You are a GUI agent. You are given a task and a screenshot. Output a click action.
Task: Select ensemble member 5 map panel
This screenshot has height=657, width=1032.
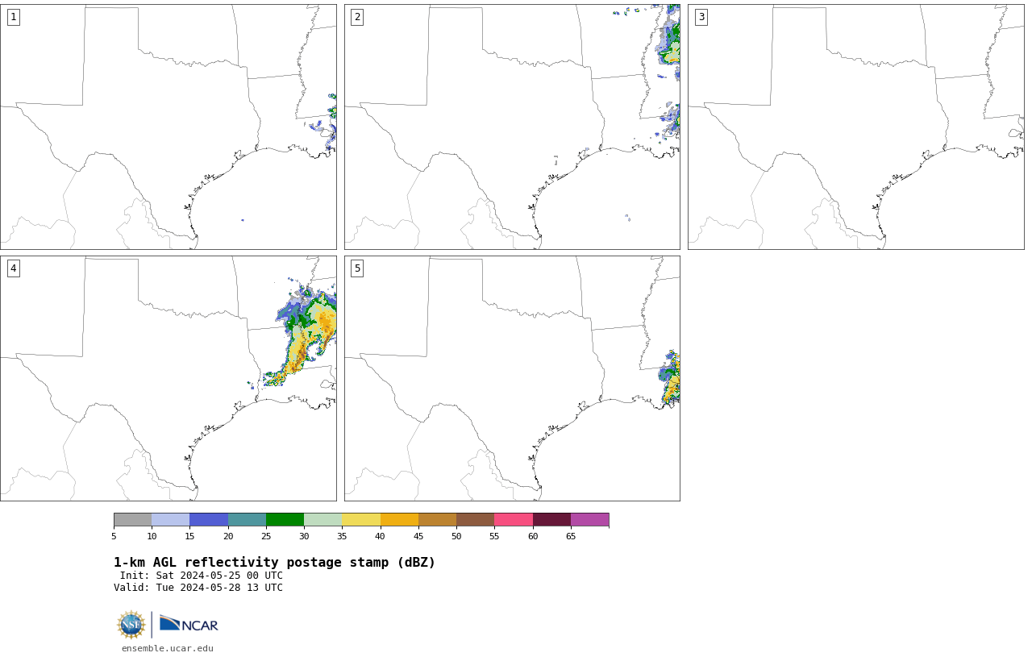[512, 378]
